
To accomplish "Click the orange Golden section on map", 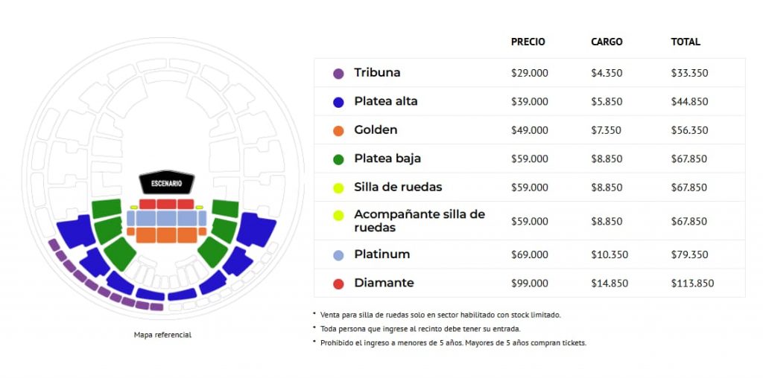I will click(166, 234).
